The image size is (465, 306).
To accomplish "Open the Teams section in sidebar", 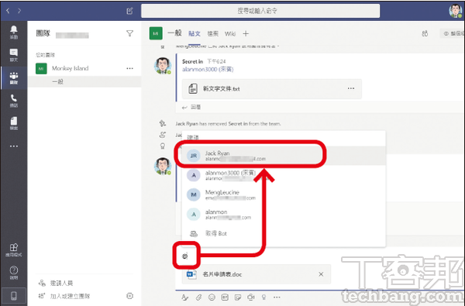I will (x=14, y=78).
